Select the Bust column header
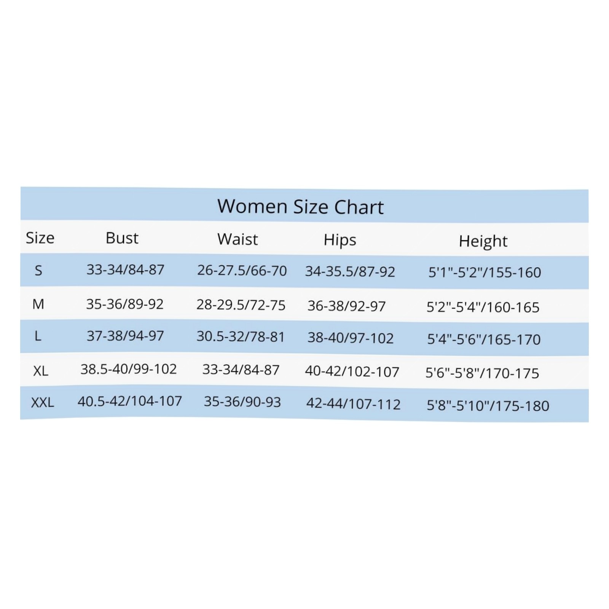Screen dimensions: 609x609 [122, 238]
